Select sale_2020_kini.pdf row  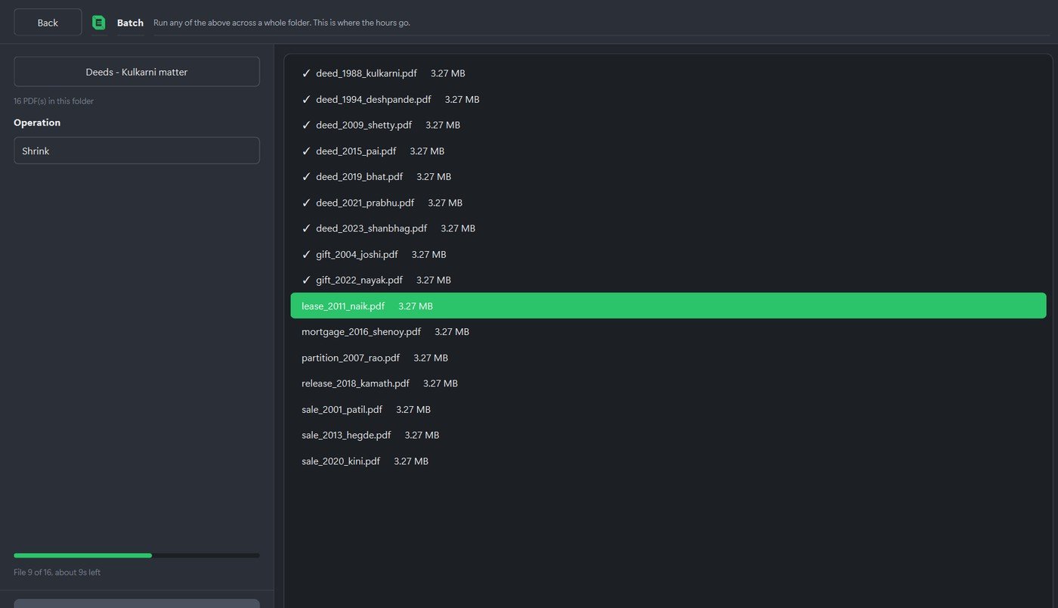pyautogui.click(x=668, y=461)
